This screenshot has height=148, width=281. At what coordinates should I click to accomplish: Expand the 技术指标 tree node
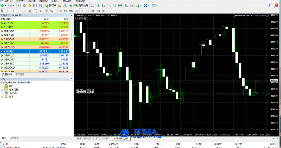[x=2, y=90]
